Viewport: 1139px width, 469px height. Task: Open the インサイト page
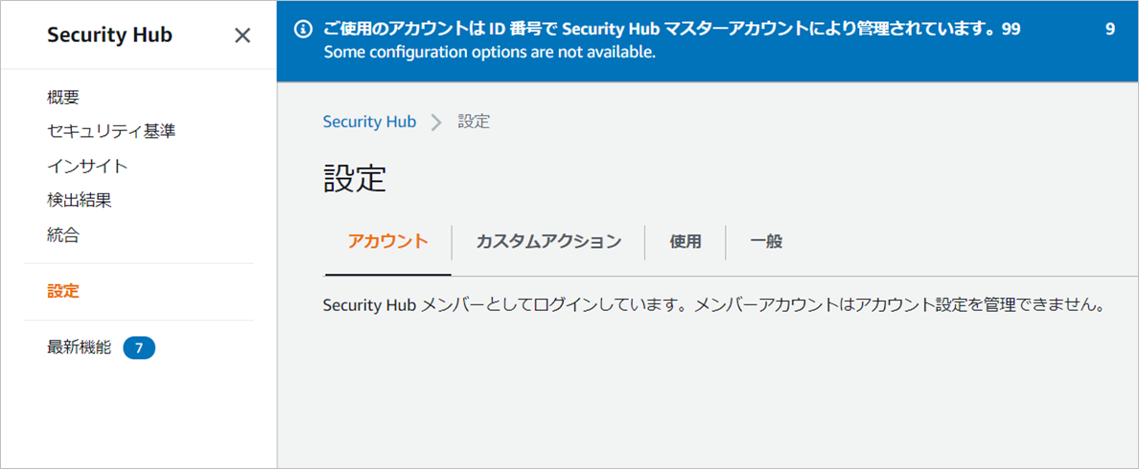click(87, 166)
